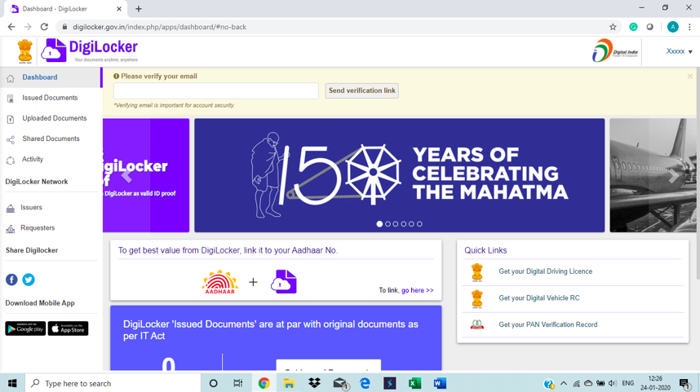Click the national emblem in header
Viewport: 700px width, 392px height.
[25, 51]
